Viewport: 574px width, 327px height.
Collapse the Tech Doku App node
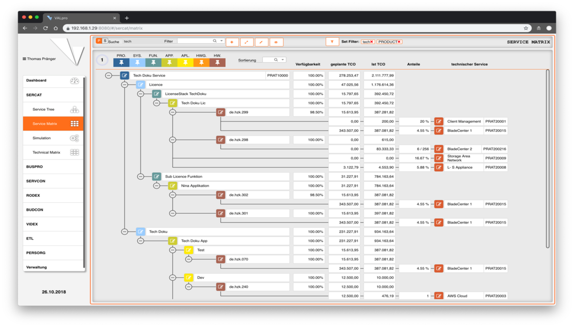coord(141,241)
